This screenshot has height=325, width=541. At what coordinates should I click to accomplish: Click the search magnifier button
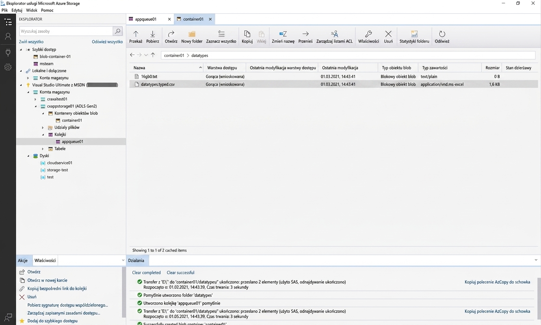(117, 31)
